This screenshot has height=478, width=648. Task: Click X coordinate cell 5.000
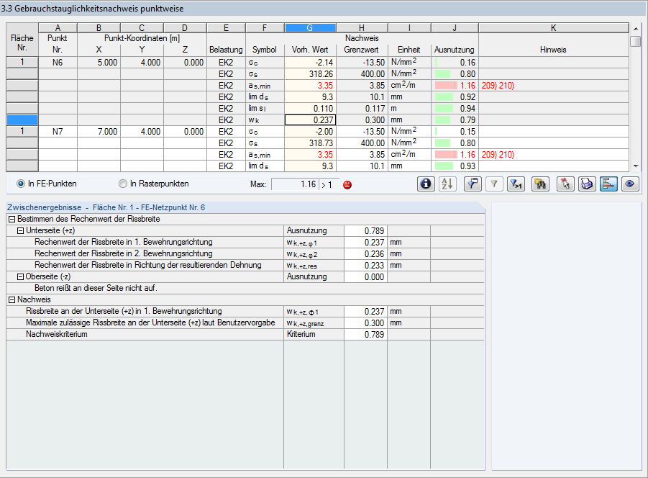[x=99, y=63]
